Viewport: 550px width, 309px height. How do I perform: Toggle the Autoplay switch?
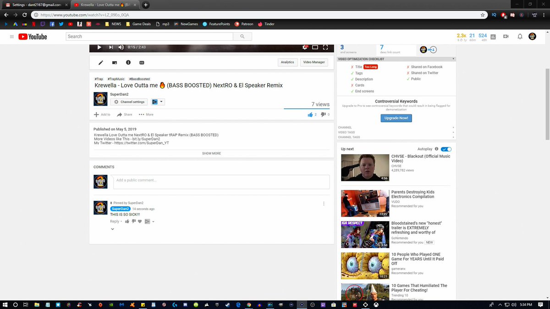[x=446, y=149]
